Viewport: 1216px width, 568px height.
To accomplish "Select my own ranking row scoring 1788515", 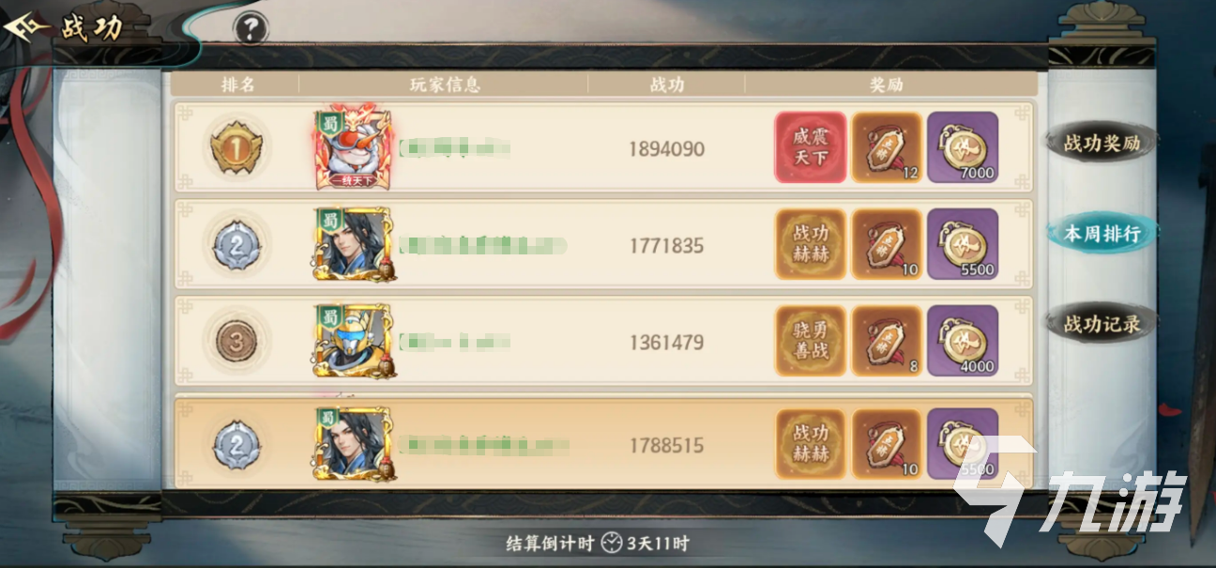I will coord(603,444).
